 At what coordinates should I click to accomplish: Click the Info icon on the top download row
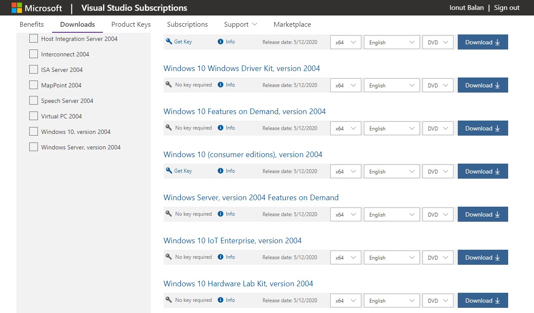220,42
